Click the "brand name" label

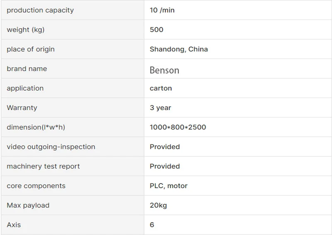pos(27,69)
